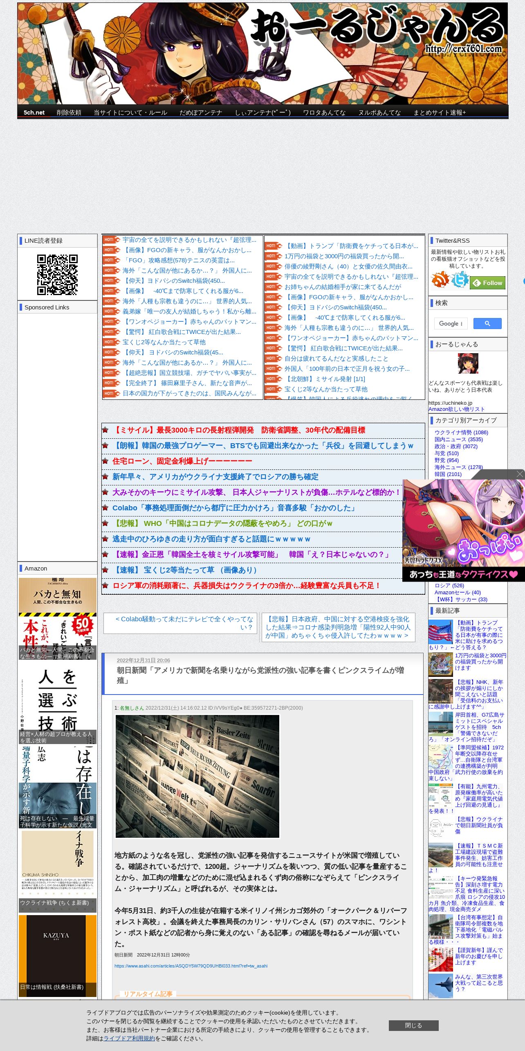Open the 5ch.net menu item

34,113
